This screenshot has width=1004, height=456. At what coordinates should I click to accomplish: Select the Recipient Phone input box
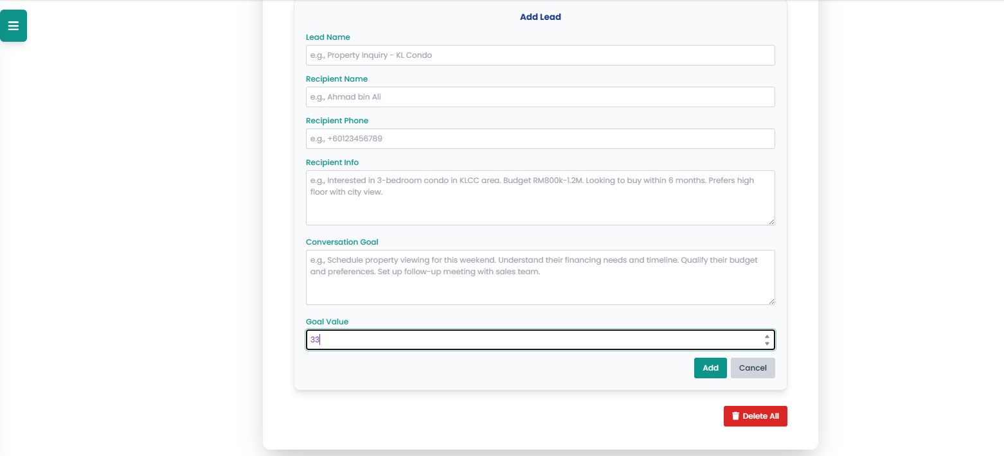point(540,139)
